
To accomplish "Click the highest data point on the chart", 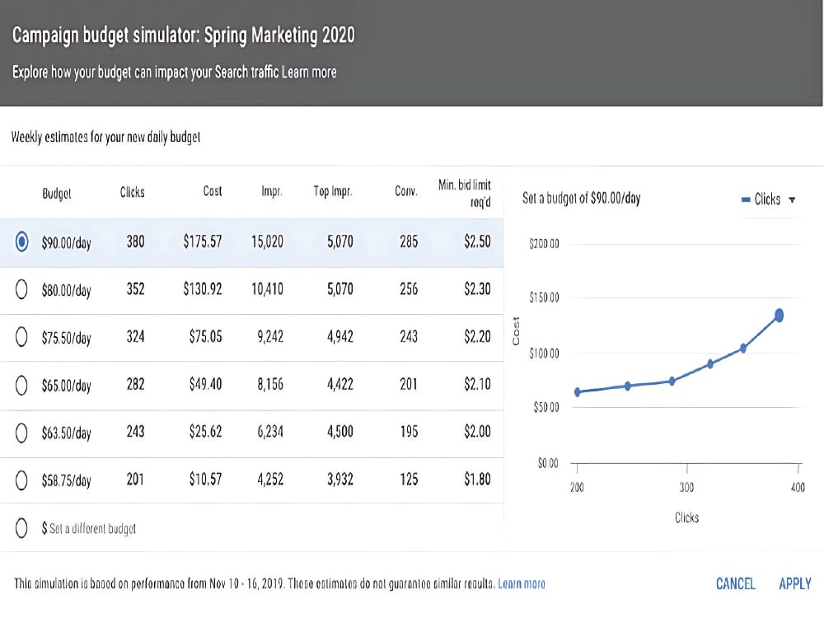I will point(779,316).
